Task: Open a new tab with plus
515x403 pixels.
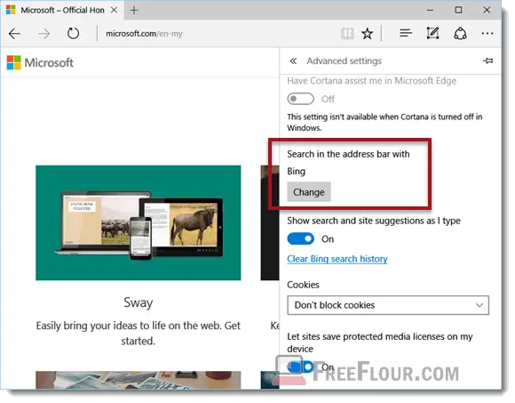Action: coord(134,10)
